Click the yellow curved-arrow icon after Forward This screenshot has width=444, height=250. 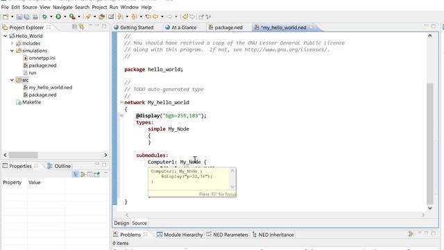click(185, 17)
